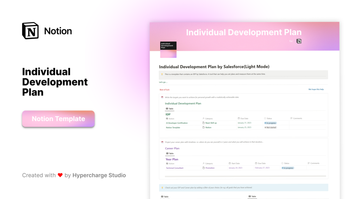Click the 'Best of luck' red text
Viewport: 354px width, 199px height.
click(164, 90)
